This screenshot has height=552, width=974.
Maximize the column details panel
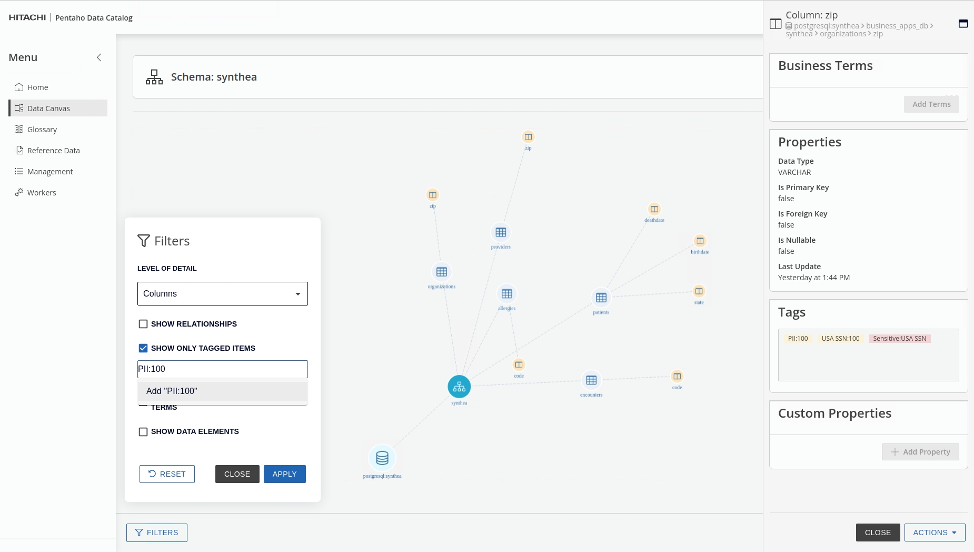tap(963, 24)
